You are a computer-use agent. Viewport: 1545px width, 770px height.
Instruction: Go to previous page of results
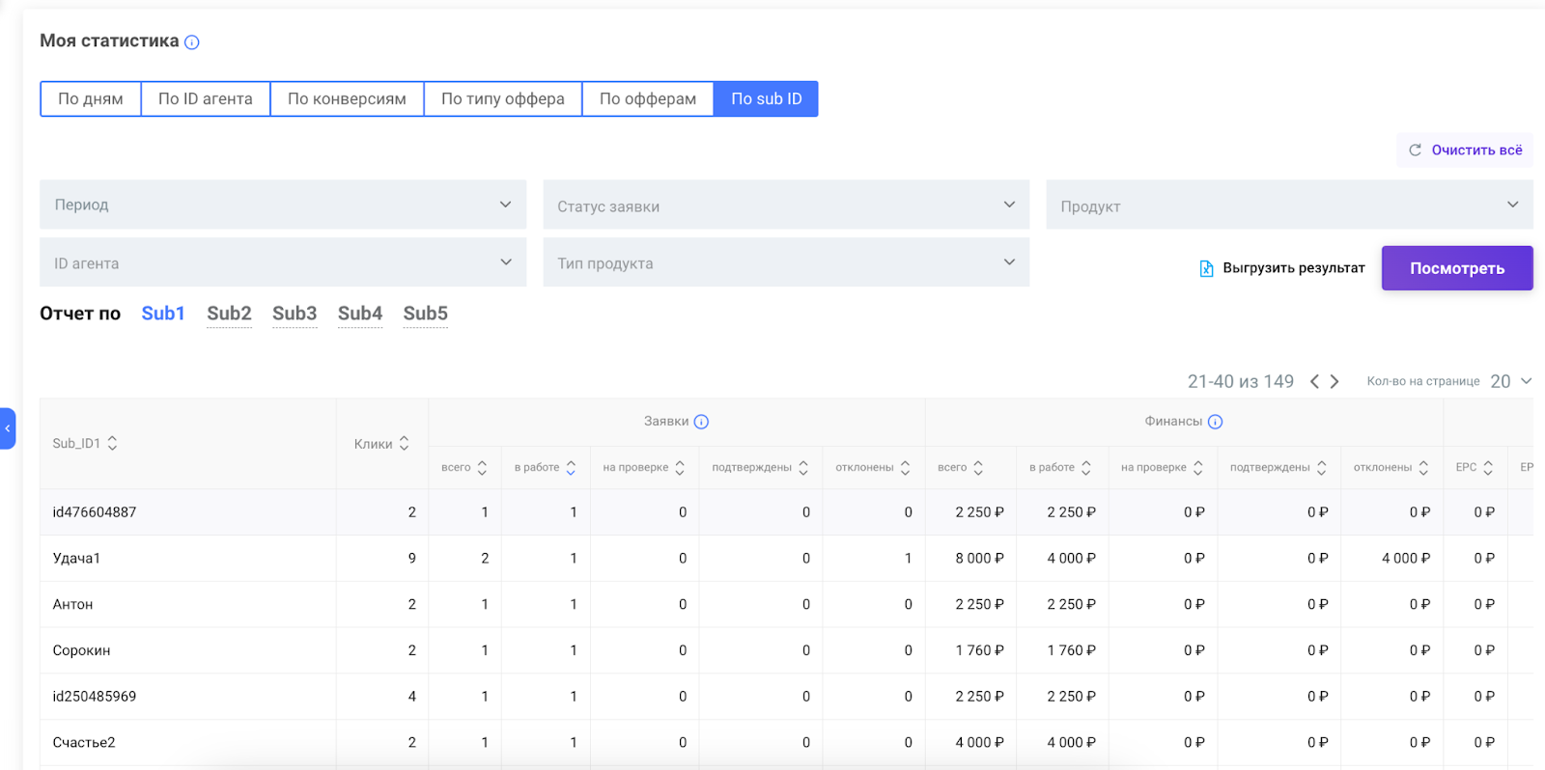tap(1314, 382)
